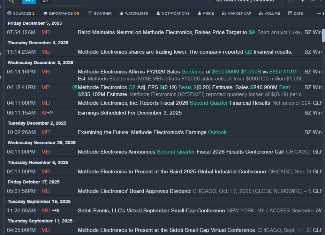
Task: Open the Earnings Scheduled For December 3 item
Action: point(129,113)
